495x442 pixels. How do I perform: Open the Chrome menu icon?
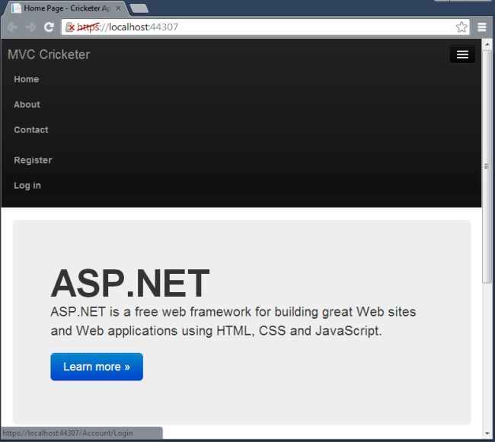[x=482, y=27]
